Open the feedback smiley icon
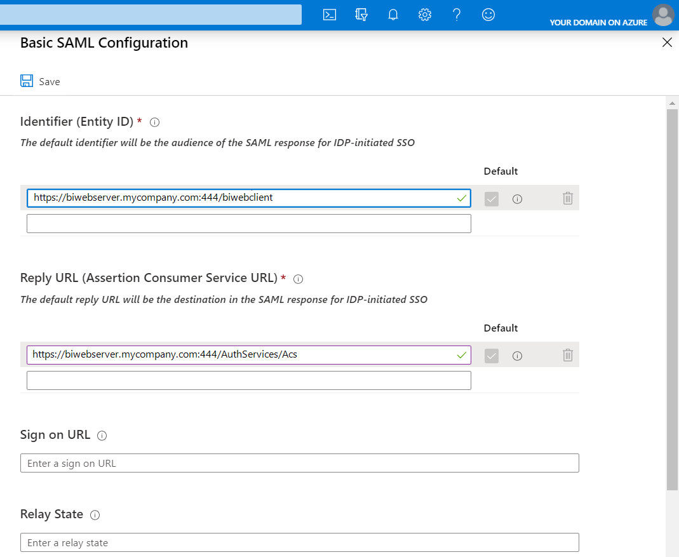Viewport: 679px width, 557px height. pyautogui.click(x=488, y=15)
